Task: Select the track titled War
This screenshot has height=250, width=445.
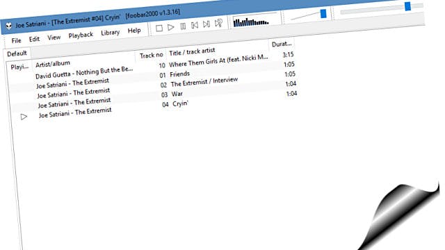Action: pyautogui.click(x=177, y=94)
